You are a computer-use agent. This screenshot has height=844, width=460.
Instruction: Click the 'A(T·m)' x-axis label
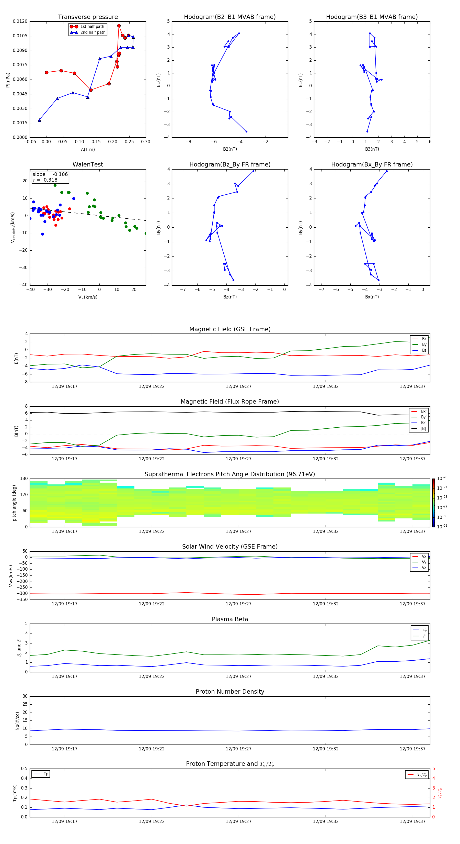pos(88,150)
